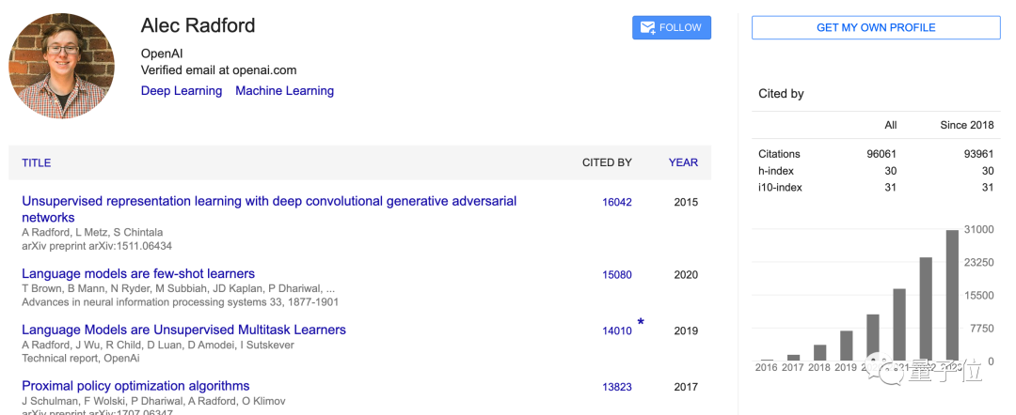Open the Machine Learning interest link

point(284,91)
